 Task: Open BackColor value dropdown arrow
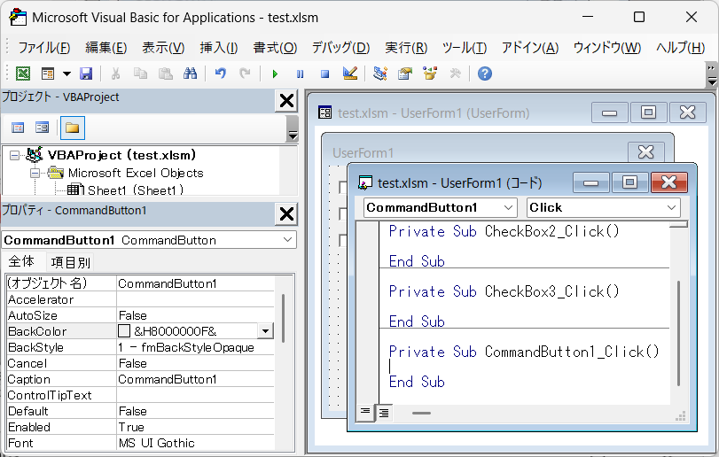tap(265, 331)
